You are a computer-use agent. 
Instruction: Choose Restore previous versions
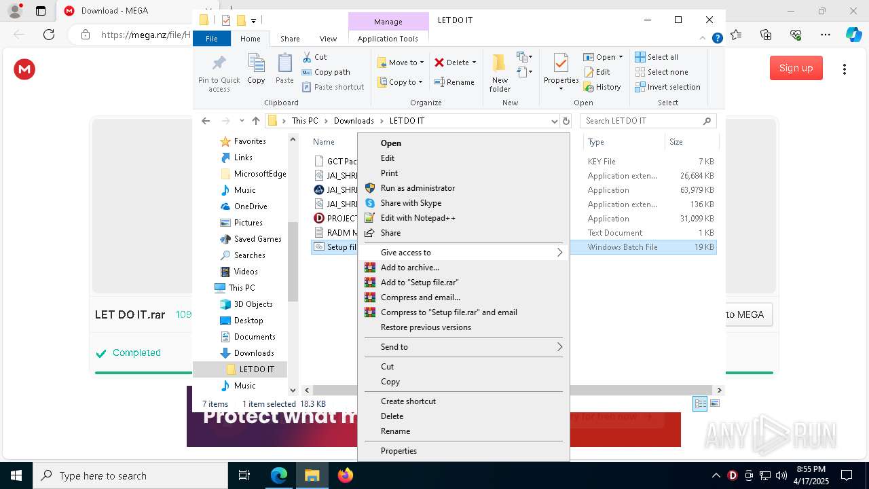(464, 327)
